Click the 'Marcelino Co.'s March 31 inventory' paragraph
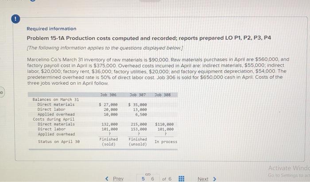Screen dimensions: 310x182 pos(158,71)
